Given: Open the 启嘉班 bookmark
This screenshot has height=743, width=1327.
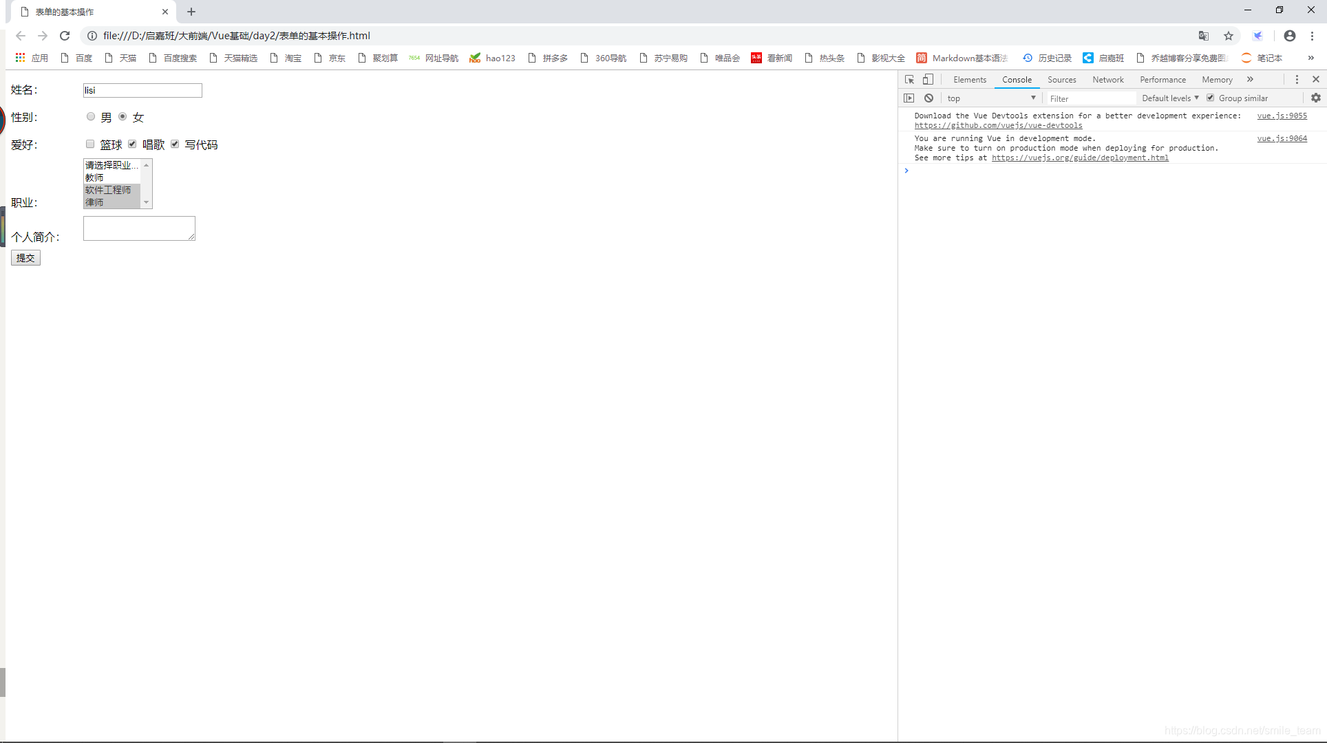Looking at the screenshot, I should [1103, 58].
